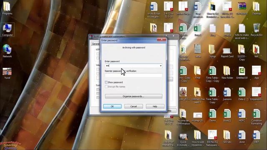Select the DIET Word document
Viewport: 267px width, 150px height.
(257, 137)
